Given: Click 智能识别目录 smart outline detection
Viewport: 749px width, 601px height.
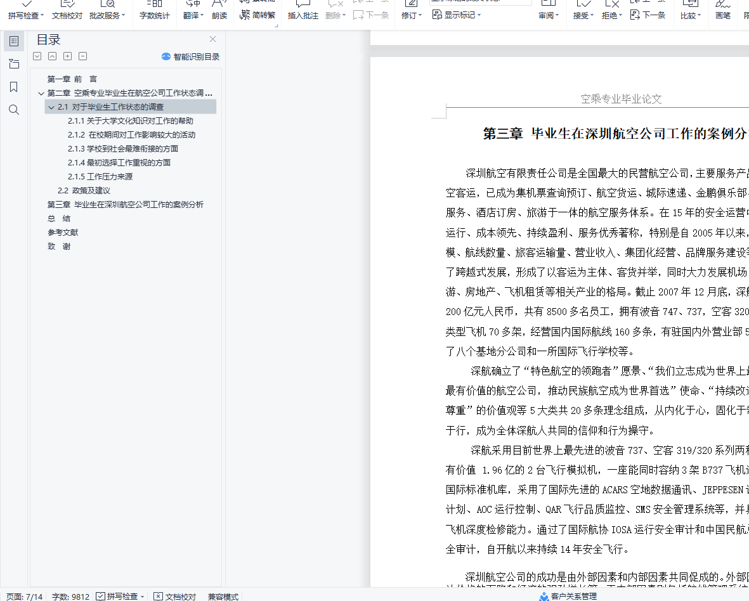Looking at the screenshot, I should pos(191,57).
